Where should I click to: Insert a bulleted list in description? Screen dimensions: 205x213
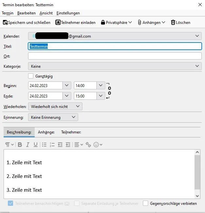click(x=44, y=145)
